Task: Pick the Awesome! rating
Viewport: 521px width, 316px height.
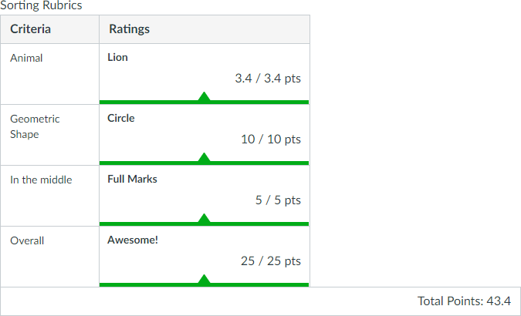Action: 133,240
